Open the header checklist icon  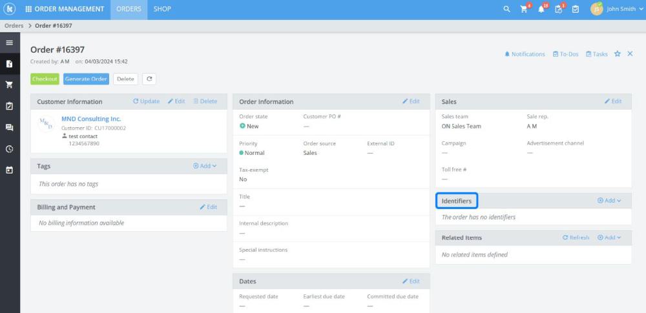point(576,9)
